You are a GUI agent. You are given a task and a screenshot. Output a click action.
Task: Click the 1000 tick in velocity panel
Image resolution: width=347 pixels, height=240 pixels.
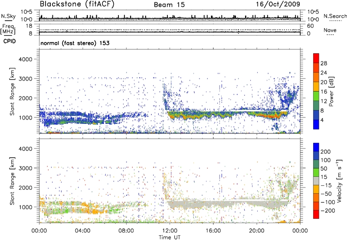coord(25,207)
